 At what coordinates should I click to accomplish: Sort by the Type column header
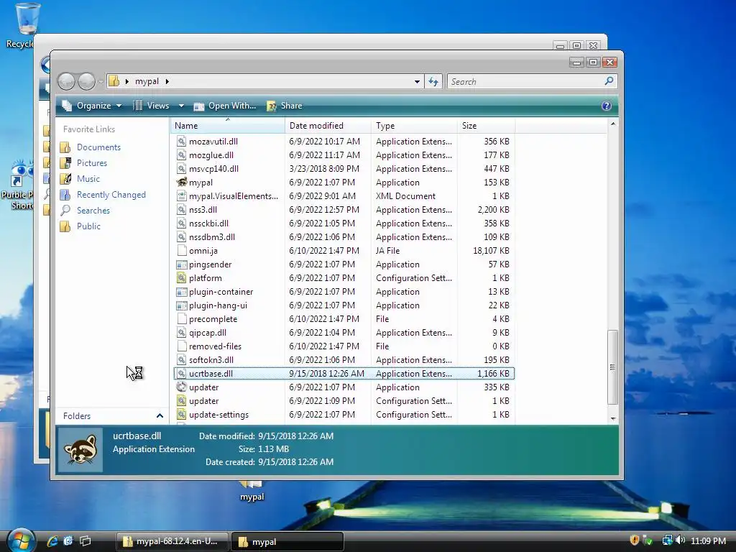[x=414, y=125]
